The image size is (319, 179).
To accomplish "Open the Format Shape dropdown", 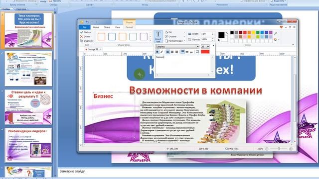I will [x=175, y=41].
